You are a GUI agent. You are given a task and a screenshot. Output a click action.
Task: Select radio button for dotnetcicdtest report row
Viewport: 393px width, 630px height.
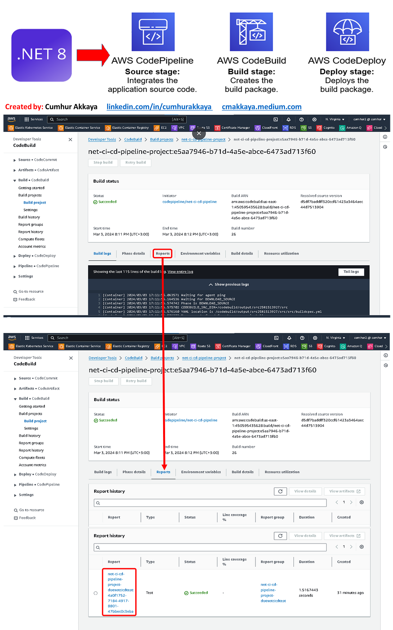click(x=96, y=593)
